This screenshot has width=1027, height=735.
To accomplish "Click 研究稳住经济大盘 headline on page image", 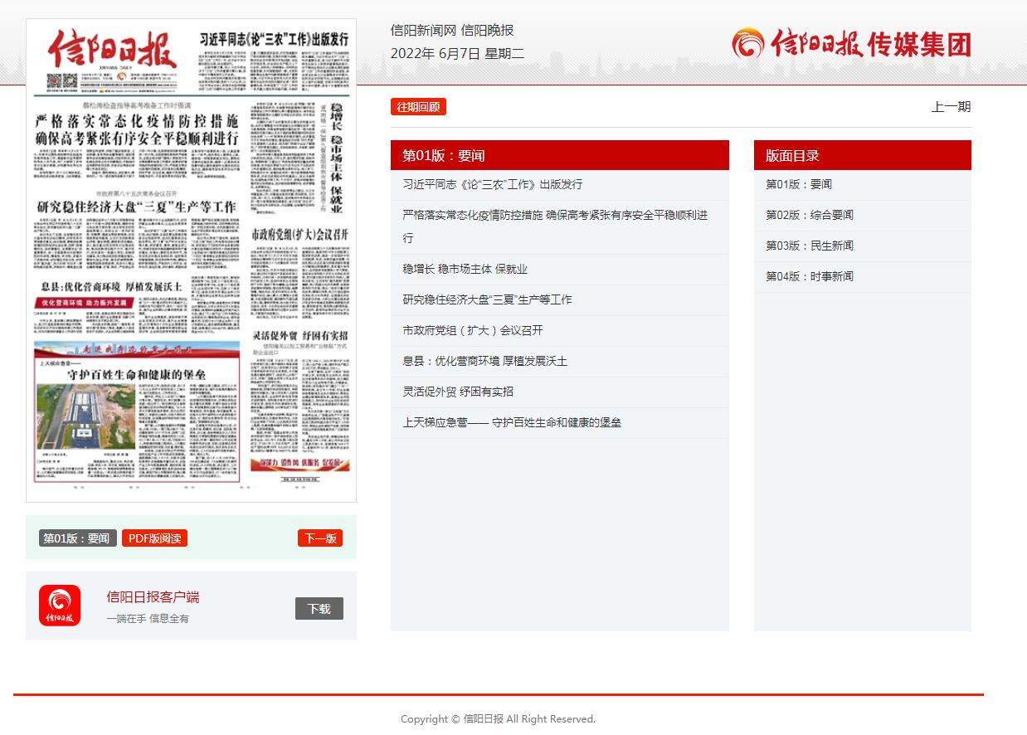I will (136, 207).
